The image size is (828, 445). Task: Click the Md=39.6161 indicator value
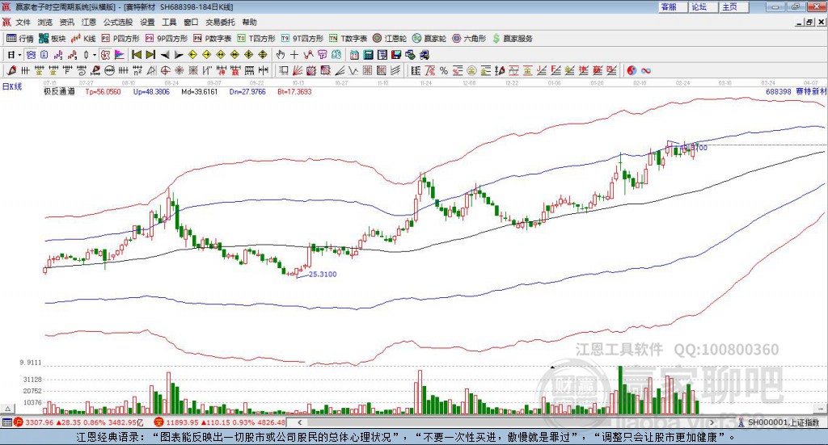click(x=199, y=91)
